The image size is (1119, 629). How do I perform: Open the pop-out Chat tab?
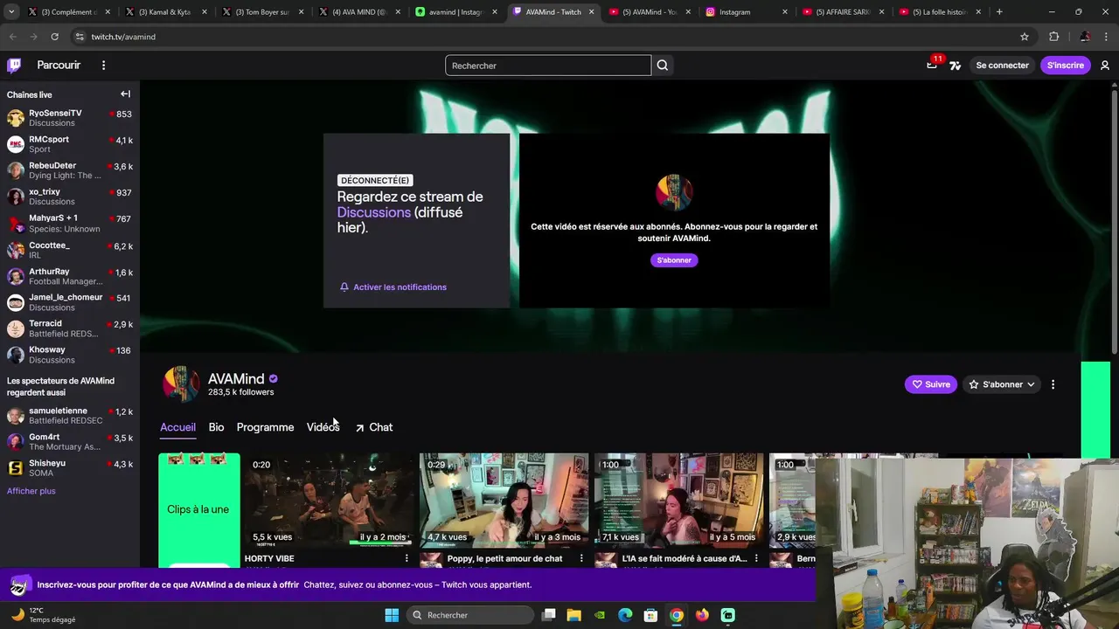[373, 427]
